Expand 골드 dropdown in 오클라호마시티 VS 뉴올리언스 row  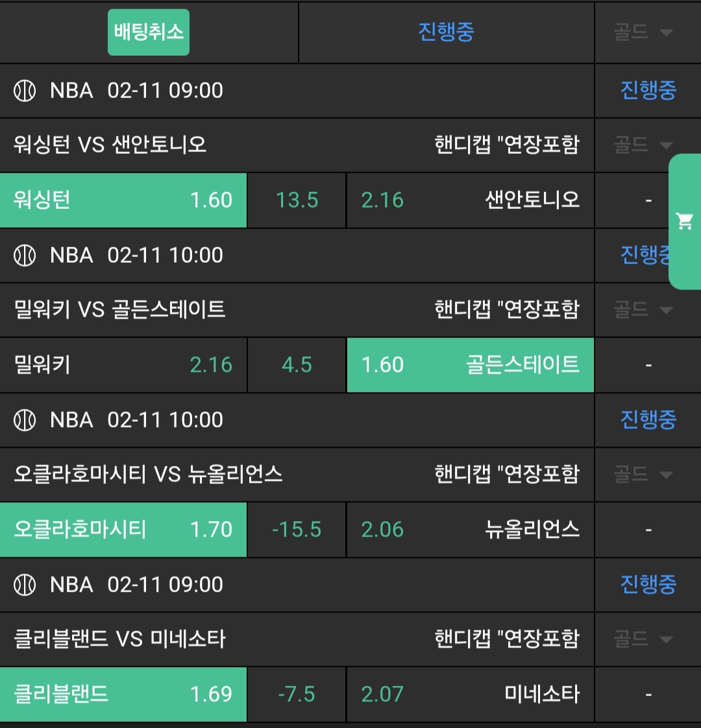pos(643,475)
